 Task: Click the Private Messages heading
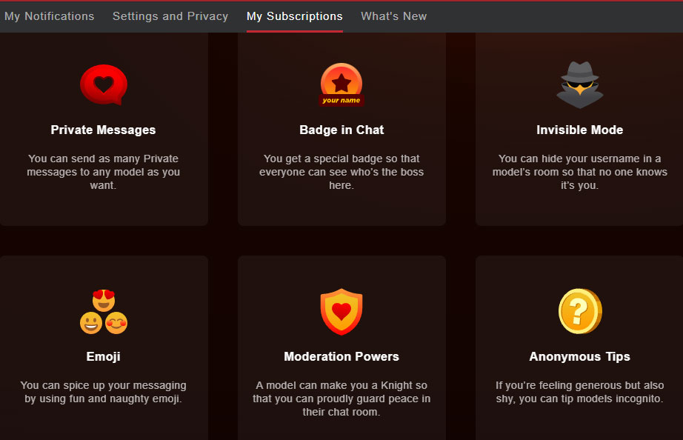click(x=104, y=130)
